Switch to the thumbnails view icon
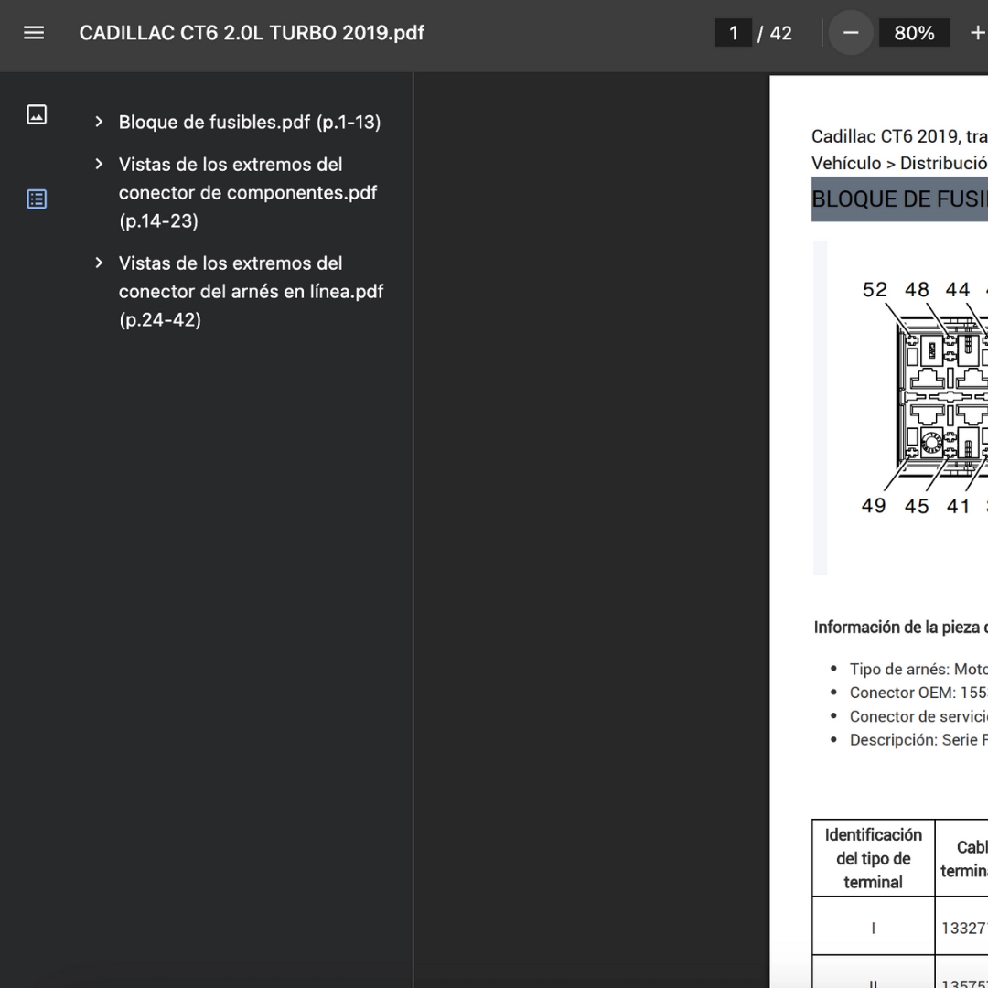The width and height of the screenshot is (988, 988). tap(37, 114)
